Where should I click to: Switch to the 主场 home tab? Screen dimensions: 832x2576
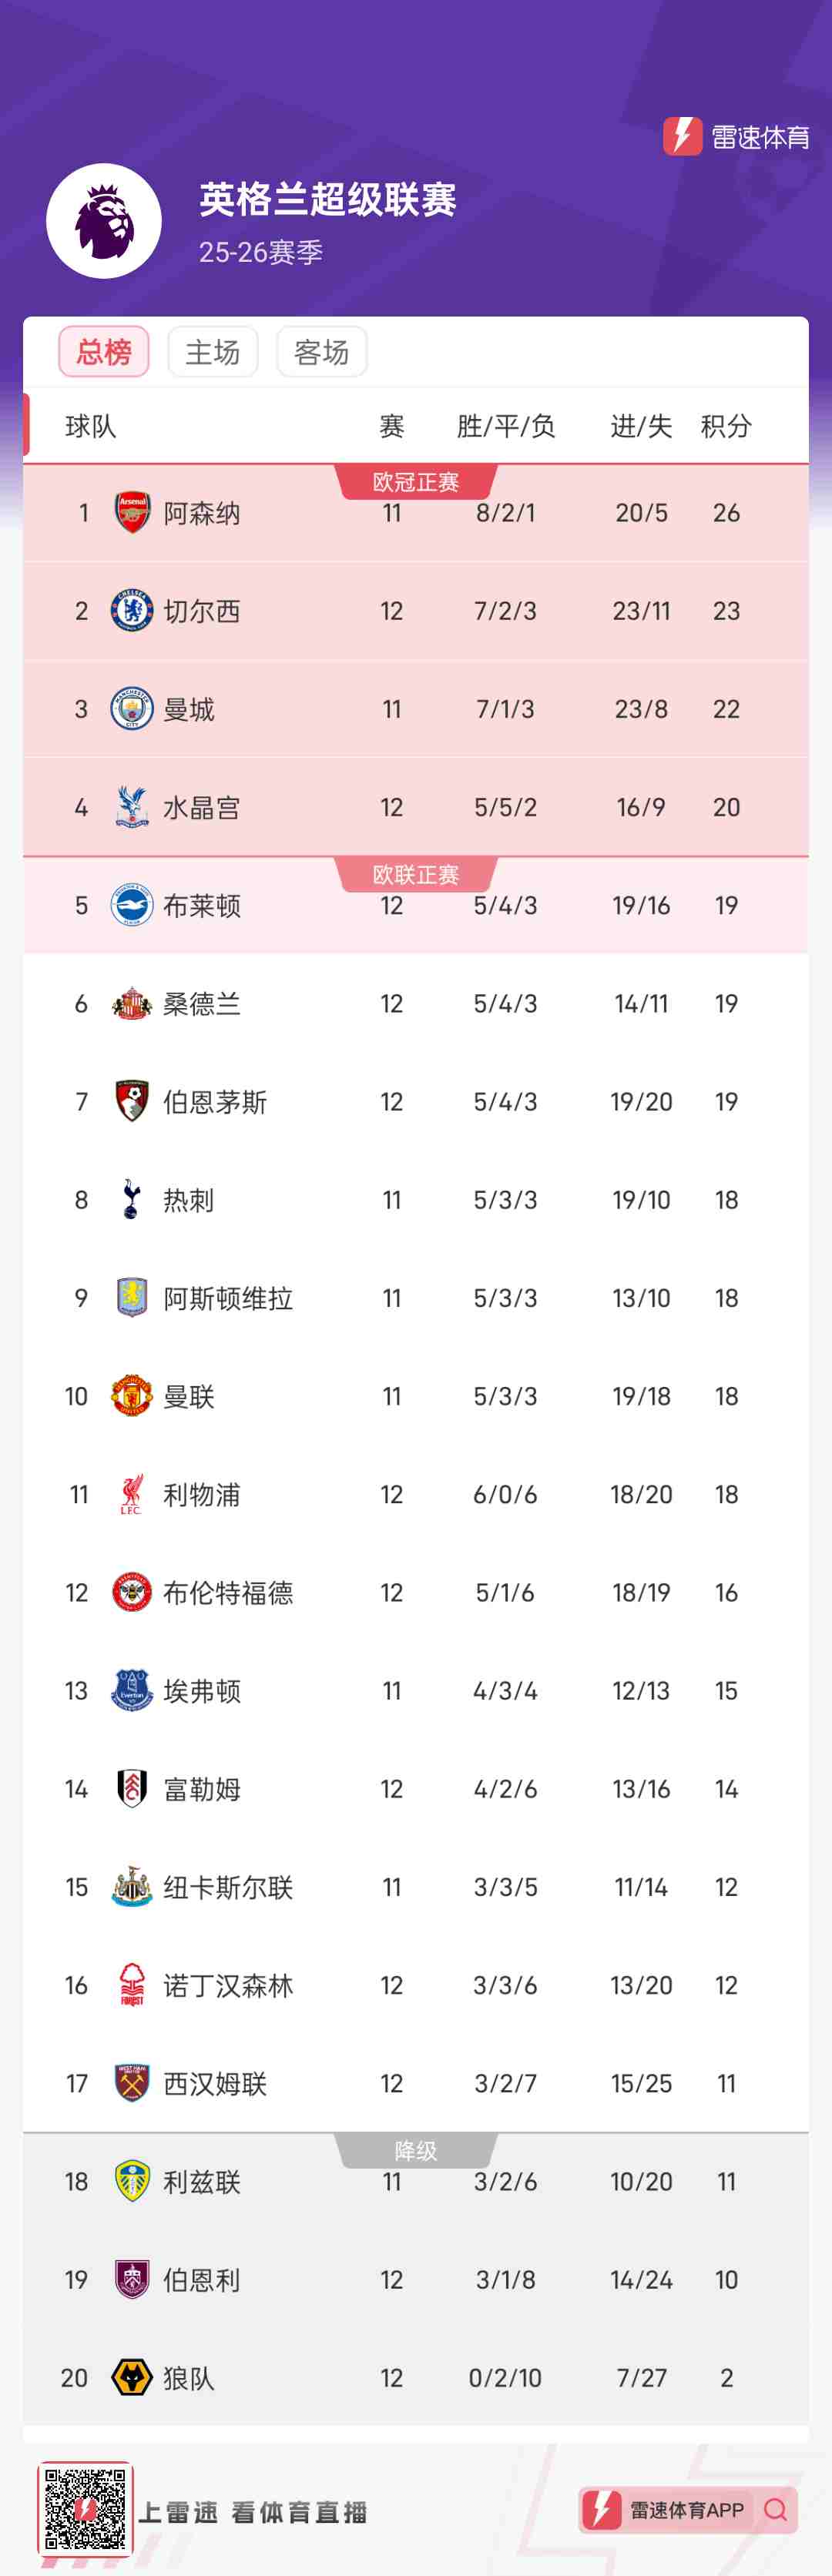[x=213, y=352]
